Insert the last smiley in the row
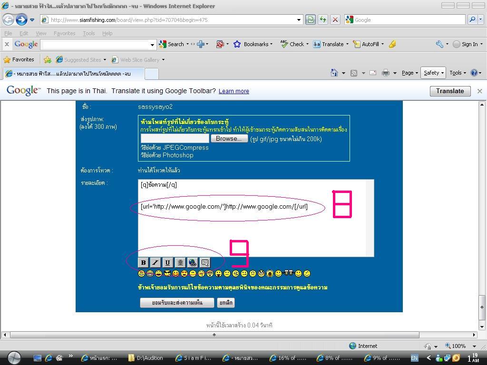The width and height of the screenshot is (487, 365). [307, 273]
